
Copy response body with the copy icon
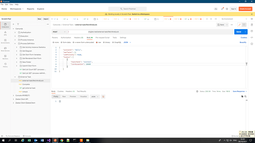click(242, 97)
